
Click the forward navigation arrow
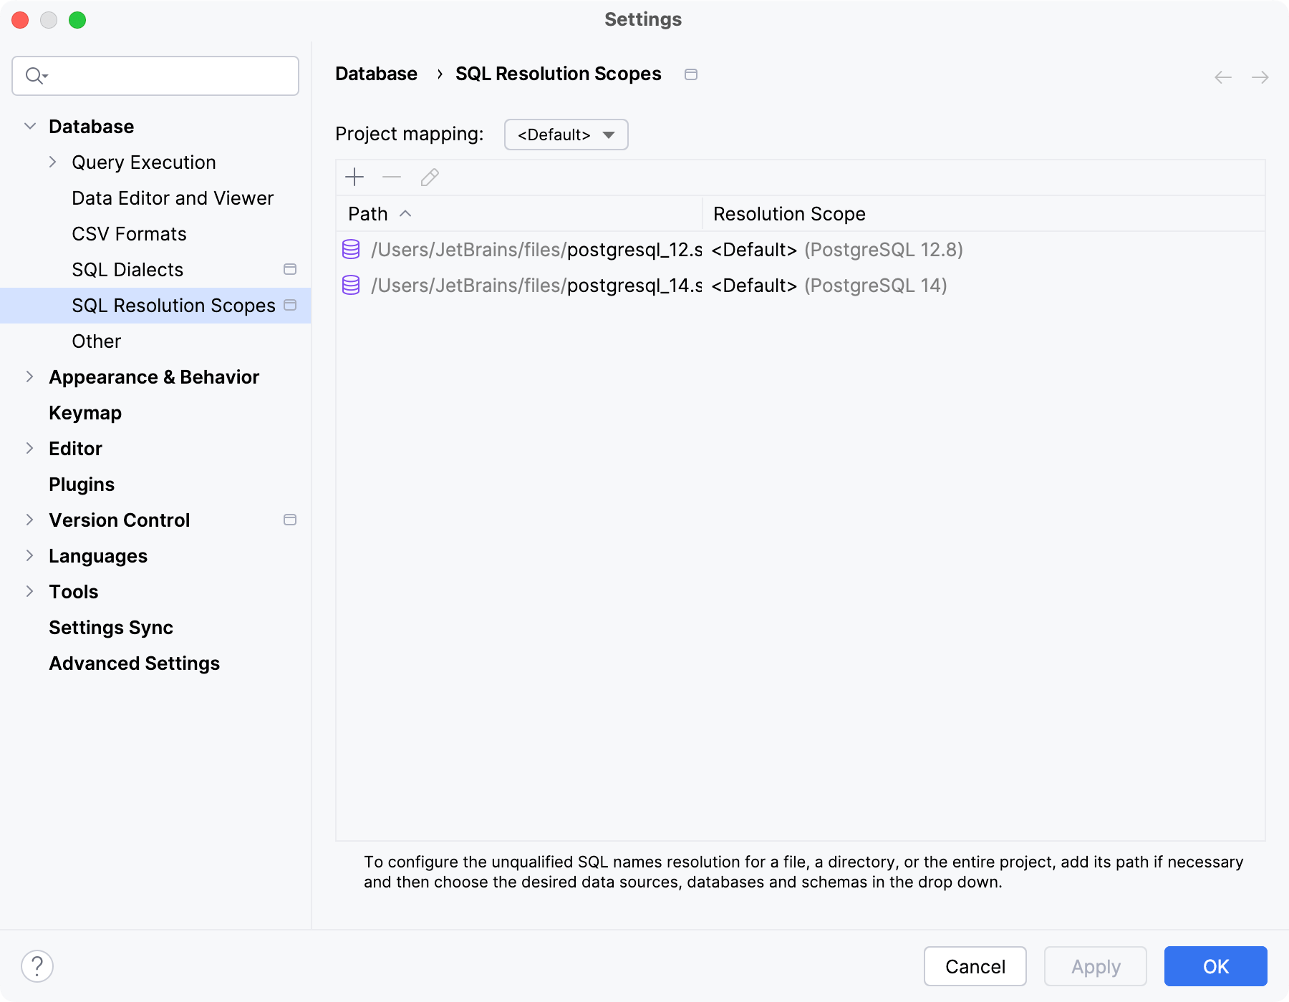pyautogui.click(x=1260, y=77)
